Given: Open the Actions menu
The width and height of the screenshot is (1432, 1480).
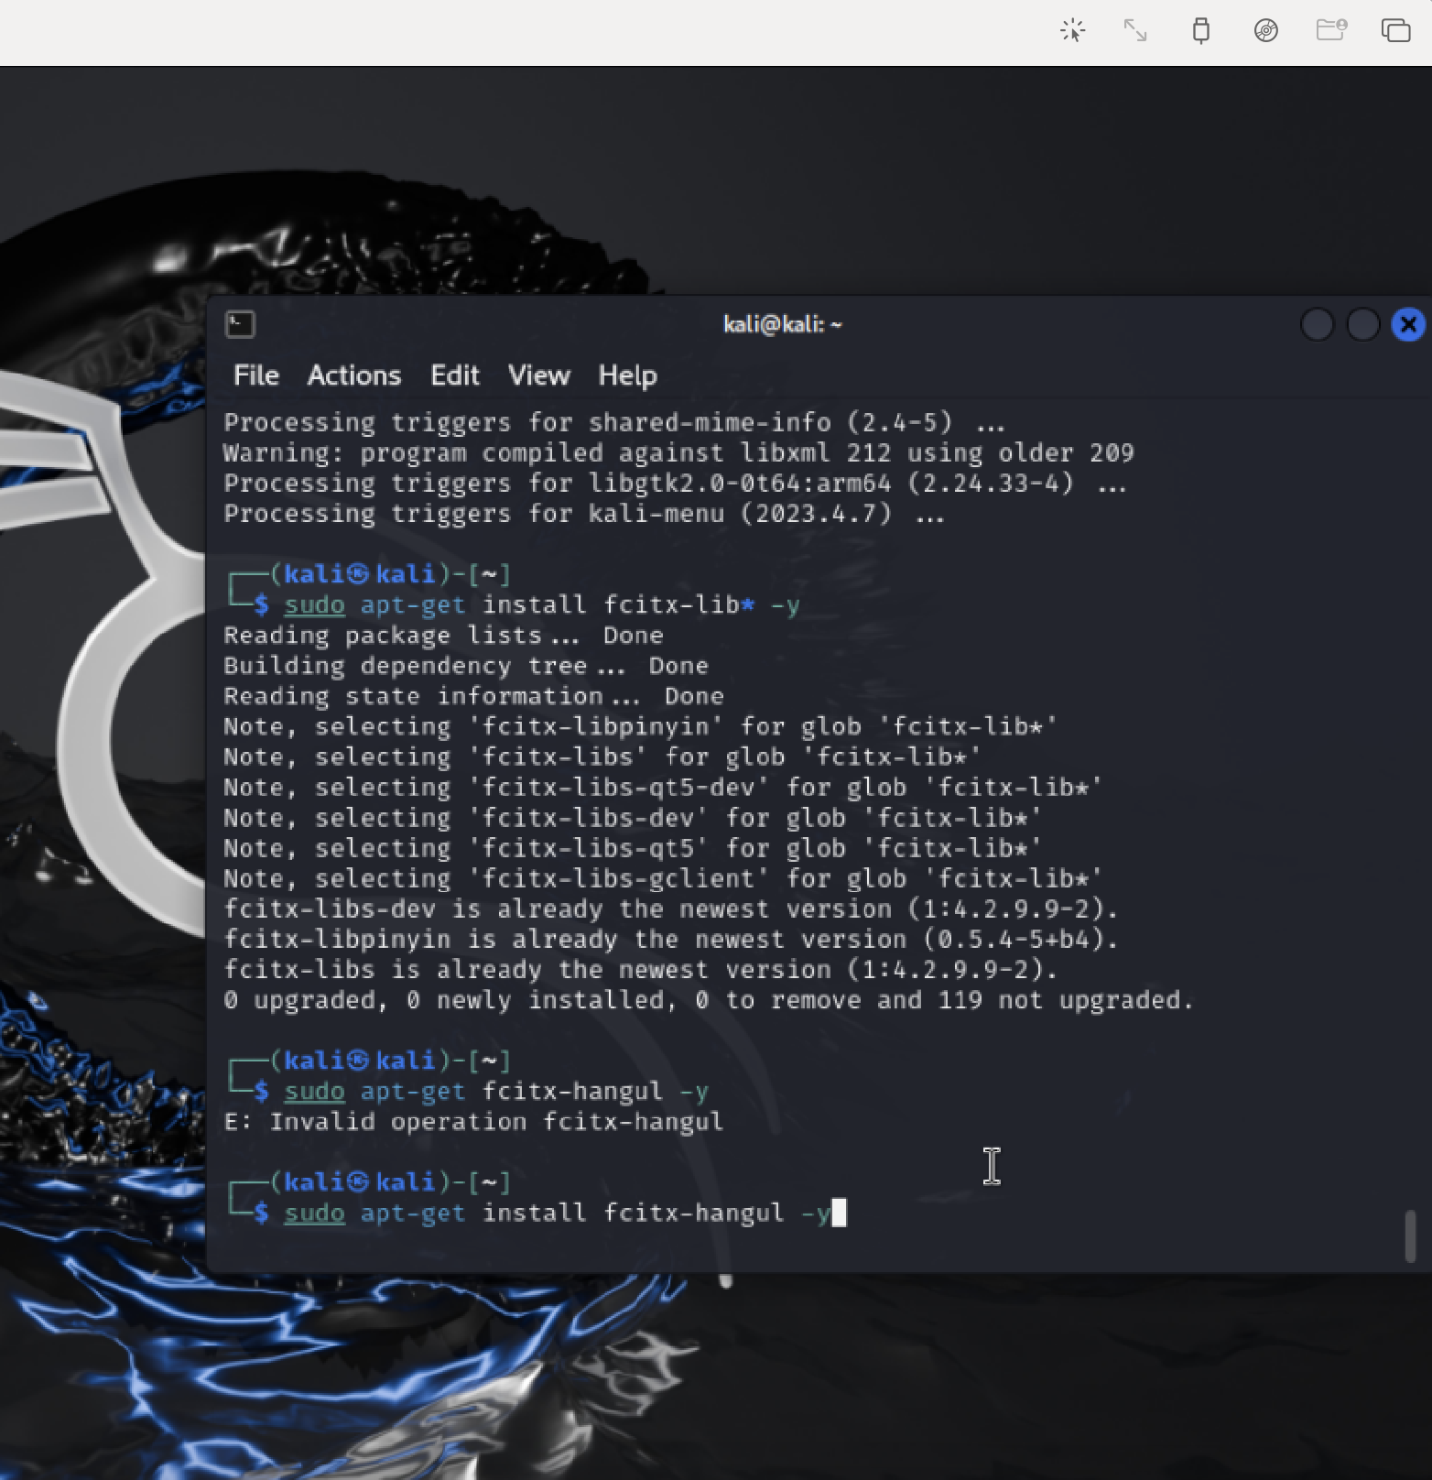Looking at the screenshot, I should [354, 375].
